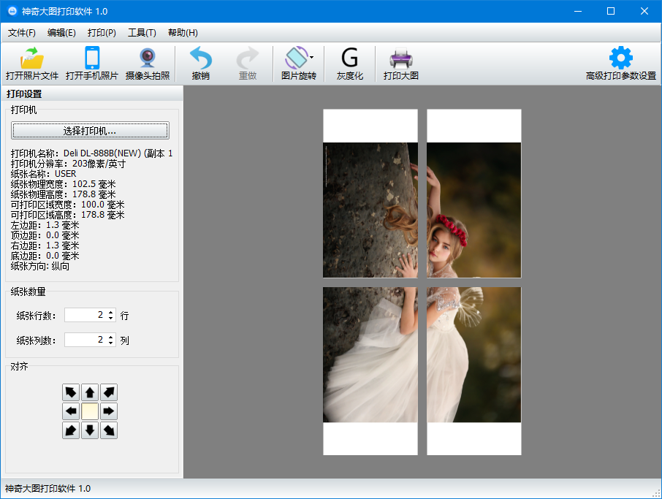Click the 纸张行数 input field

point(85,315)
